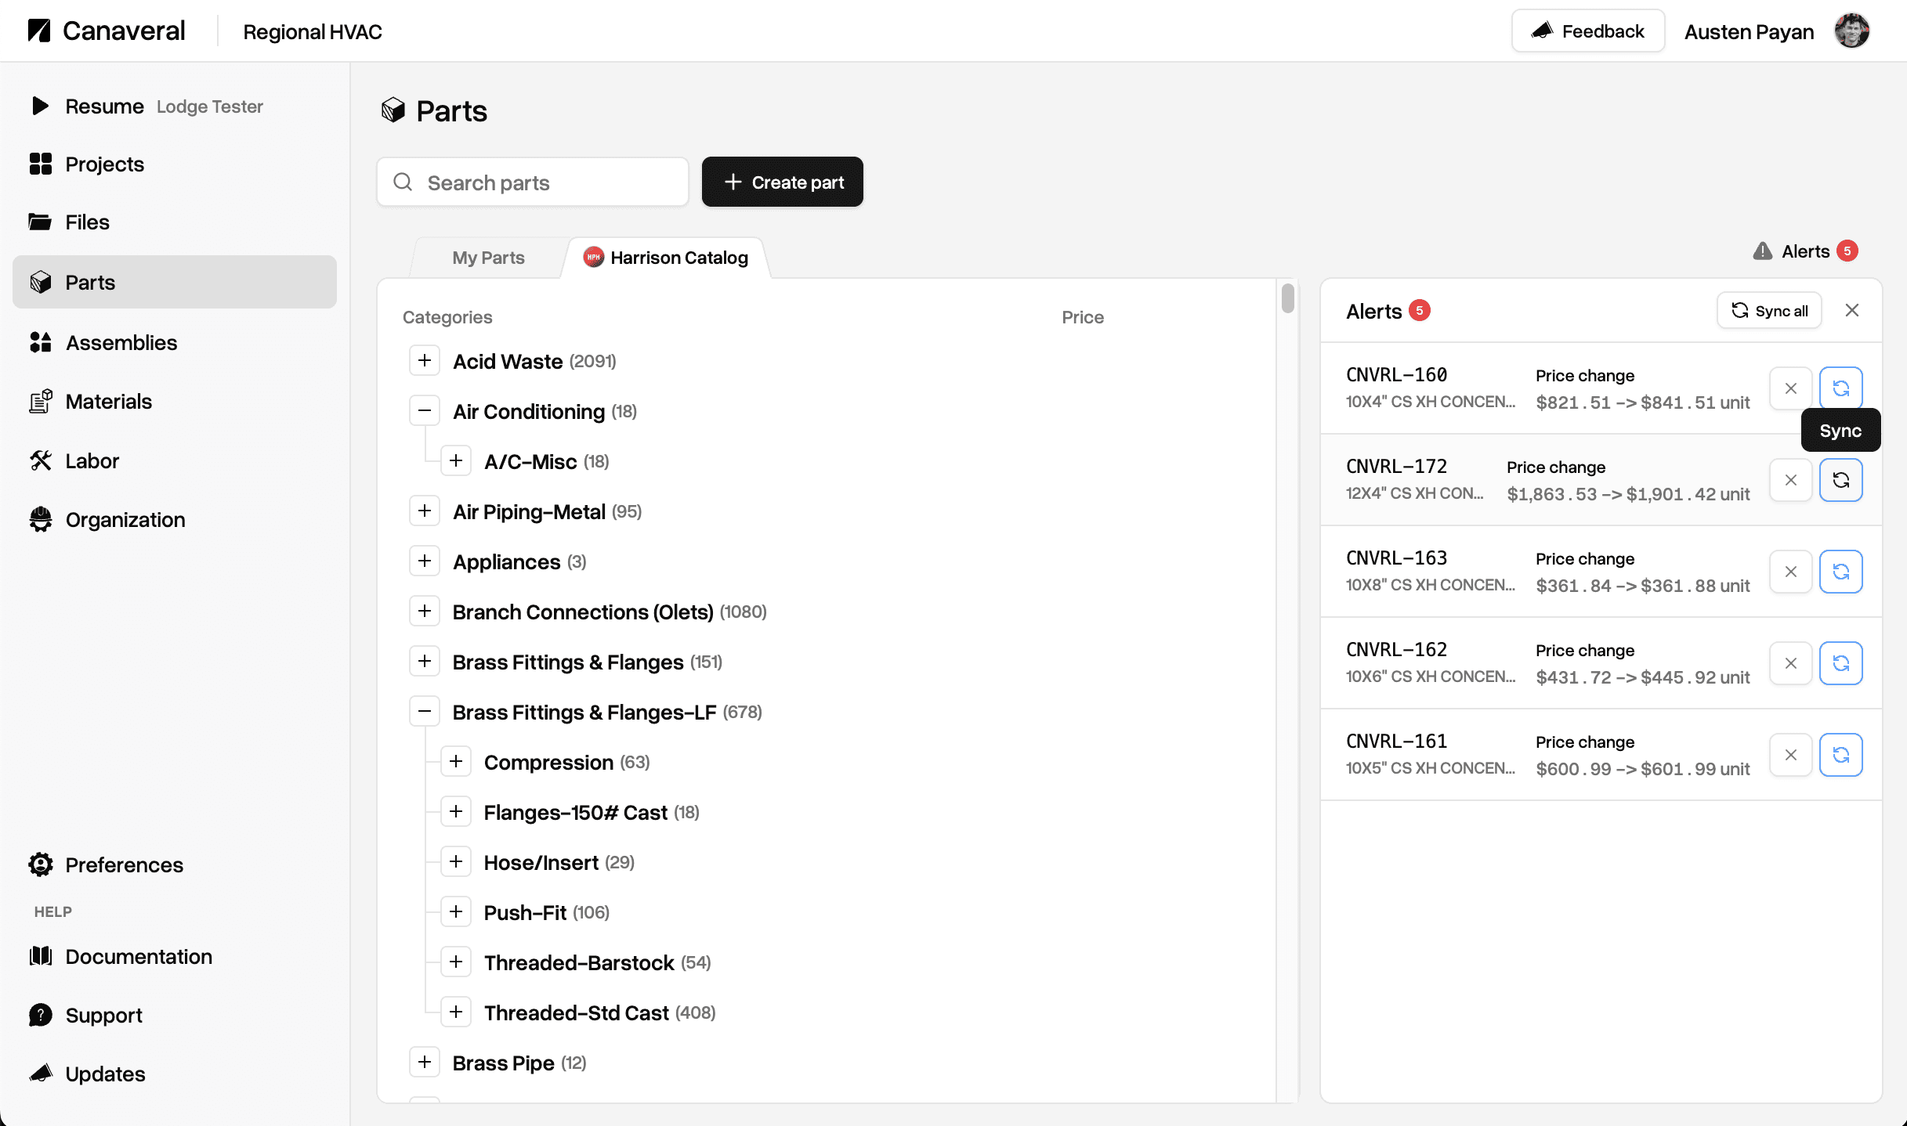The image size is (1907, 1126).
Task: Open the Documentation help item
Action: coord(175,957)
